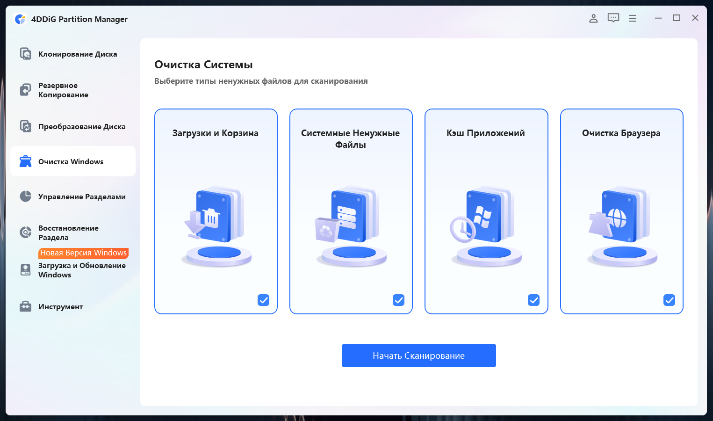713x421 pixels.
Task: Click the Резервное Копирование sidebar icon
Action: pyautogui.click(x=25, y=90)
